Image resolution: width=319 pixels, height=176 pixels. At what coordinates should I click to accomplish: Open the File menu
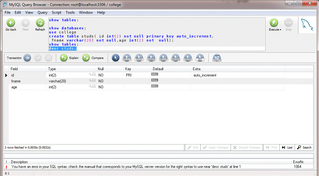coord(7,12)
